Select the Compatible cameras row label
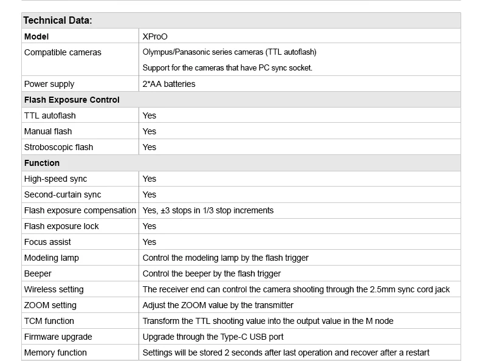The width and height of the screenshot is (480, 361). [x=63, y=52]
